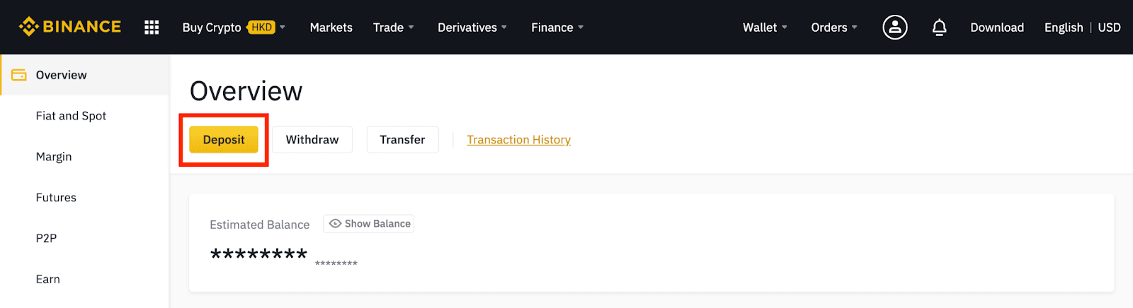Select Futures in the sidebar
The height and width of the screenshot is (308, 1133).
point(56,198)
